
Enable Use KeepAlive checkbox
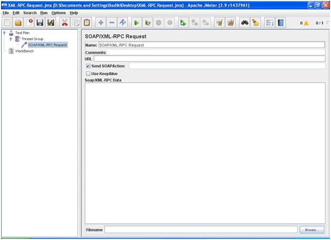[88, 74]
